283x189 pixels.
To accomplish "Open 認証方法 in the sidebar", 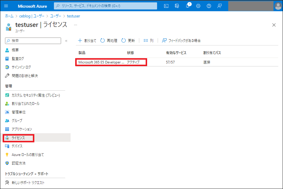I will click(15, 163).
